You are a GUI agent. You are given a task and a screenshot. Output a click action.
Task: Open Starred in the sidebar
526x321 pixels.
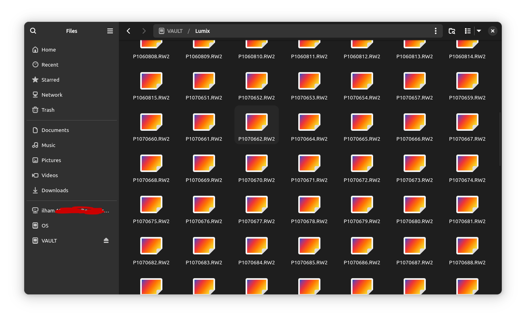pyautogui.click(x=72, y=80)
